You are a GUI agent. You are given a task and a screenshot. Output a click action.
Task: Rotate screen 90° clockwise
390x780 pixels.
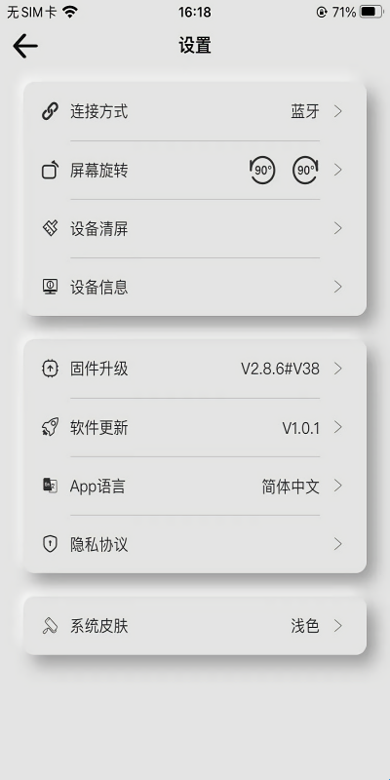tap(305, 170)
